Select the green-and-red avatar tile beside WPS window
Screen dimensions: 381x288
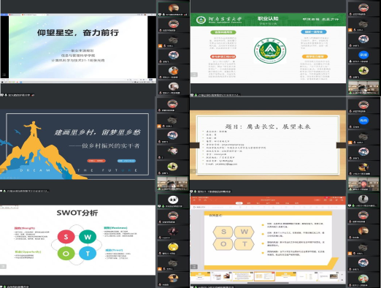tap(363, 280)
